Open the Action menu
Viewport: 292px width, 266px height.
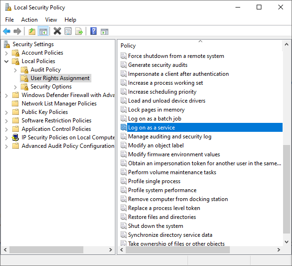click(29, 20)
